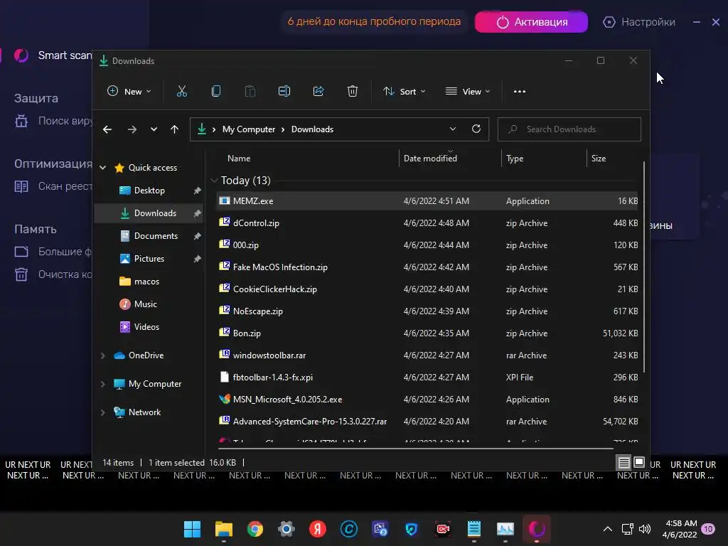Click the horizontal scrollbar below the file list
Screen dimensions: 728x546
pos(415,449)
